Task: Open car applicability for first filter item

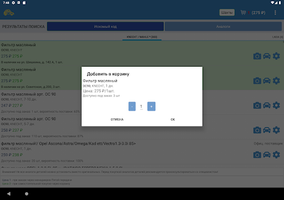Action: [267, 56]
